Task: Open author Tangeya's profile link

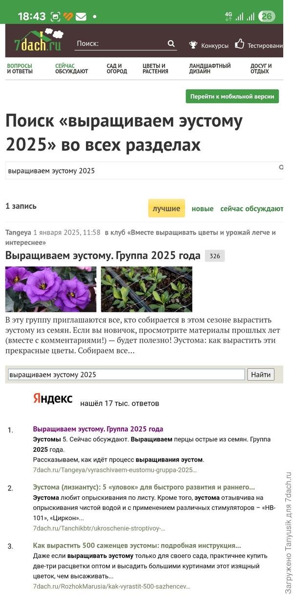Action: [18, 232]
